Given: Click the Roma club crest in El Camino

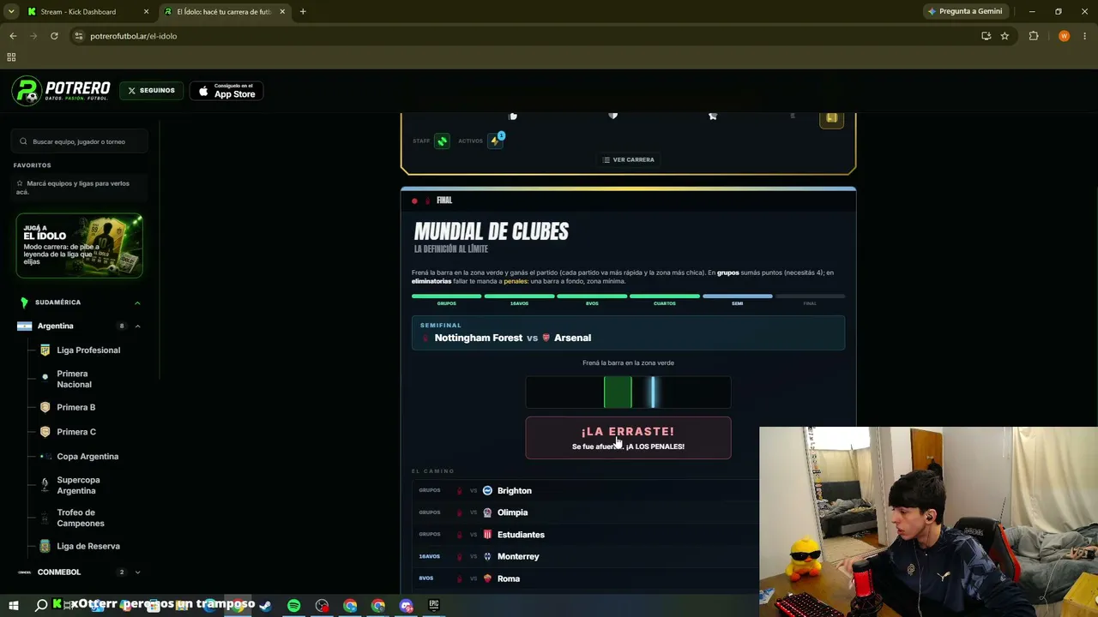Looking at the screenshot, I should [487, 578].
